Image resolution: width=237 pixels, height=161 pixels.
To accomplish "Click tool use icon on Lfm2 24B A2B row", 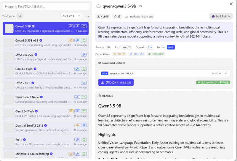I will tap(84, 55).
